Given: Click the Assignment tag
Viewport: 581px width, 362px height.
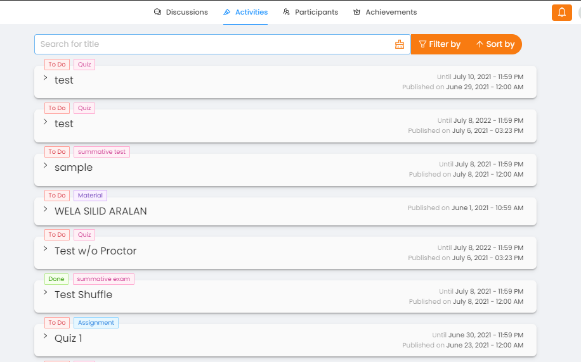Looking at the screenshot, I should [x=96, y=322].
